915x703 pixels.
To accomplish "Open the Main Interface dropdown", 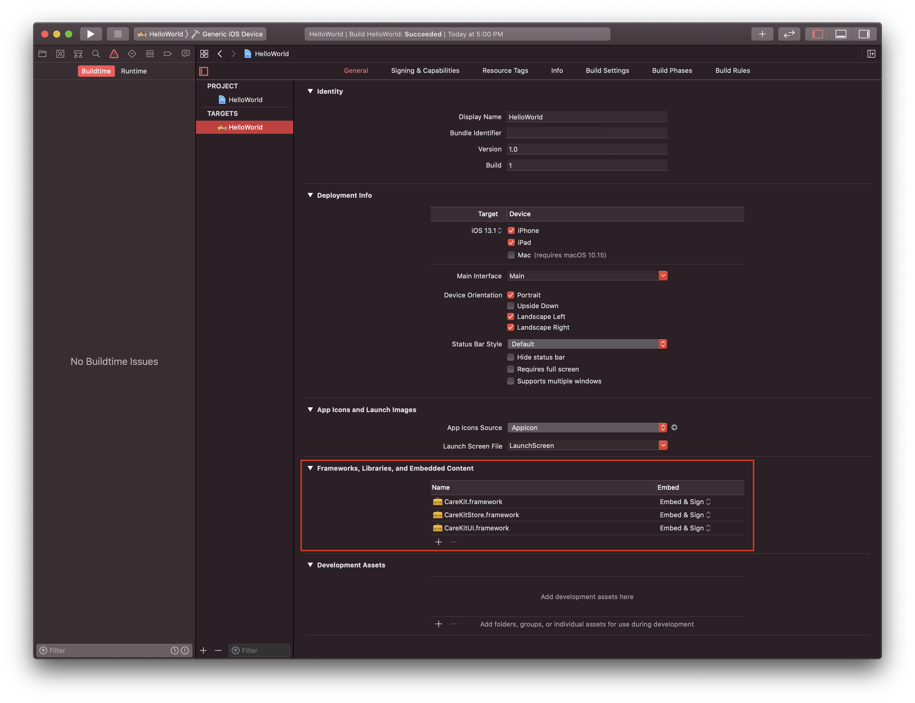I will tap(663, 276).
